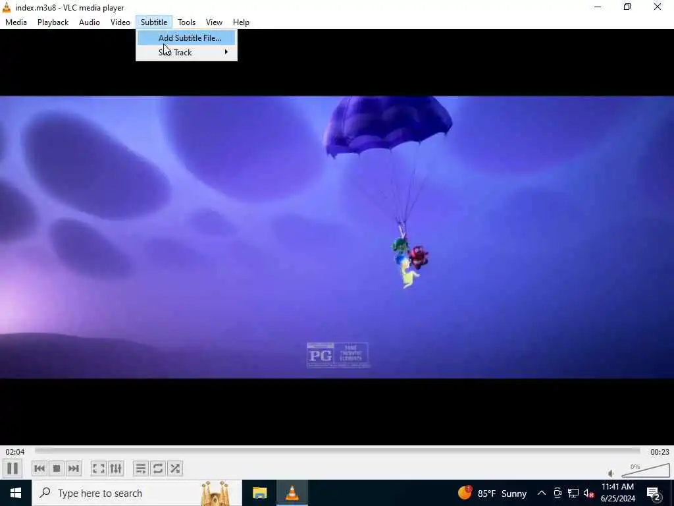Viewport: 674px width, 506px height.
Task: Expand the Sub Track submenu
Action: (x=186, y=53)
